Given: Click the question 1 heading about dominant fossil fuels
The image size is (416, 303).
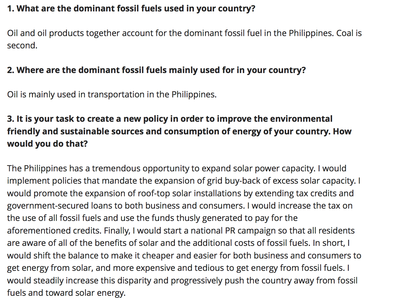Looking at the screenshot, I should pyautogui.click(x=131, y=8).
